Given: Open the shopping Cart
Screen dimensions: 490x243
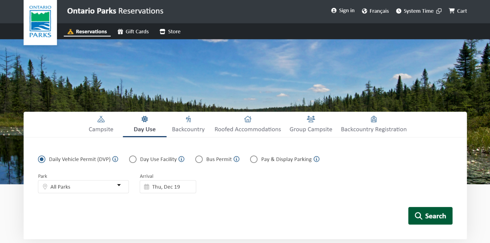Looking at the screenshot, I should pyautogui.click(x=458, y=11).
